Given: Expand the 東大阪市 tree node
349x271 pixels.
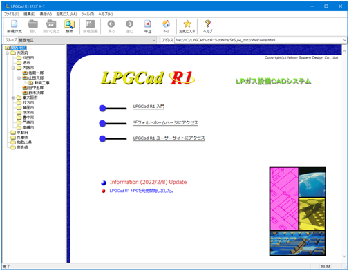Looking at the screenshot, I should [x=13, y=97].
